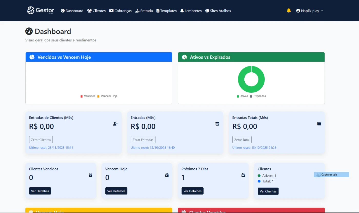This screenshot has width=359, height=213.
Task: Toggle the Vencidos legend item in chart
Action: 88,96
